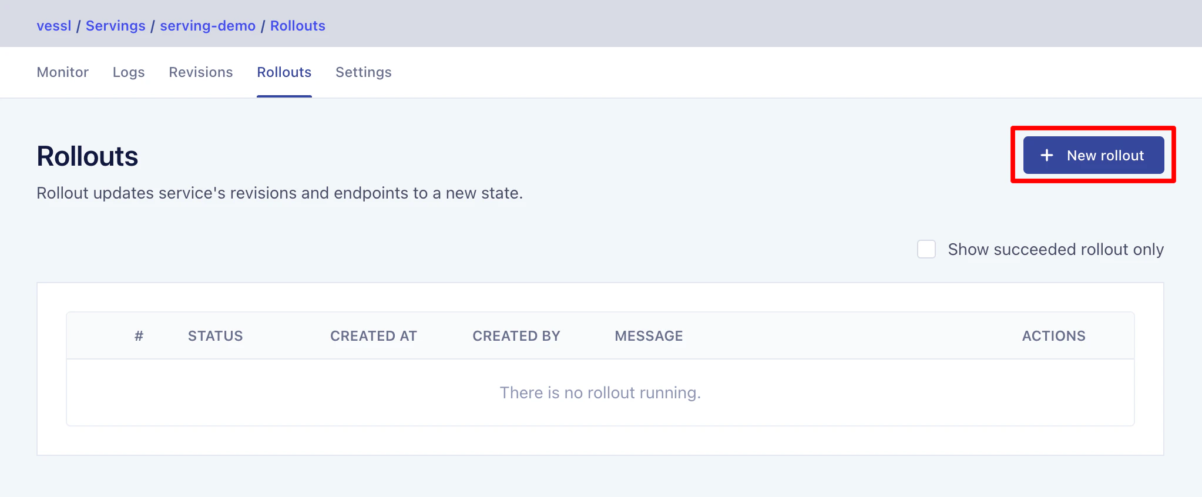Viewport: 1202px width, 497px height.
Task: Click the CREATED BY column header
Action: (x=516, y=336)
